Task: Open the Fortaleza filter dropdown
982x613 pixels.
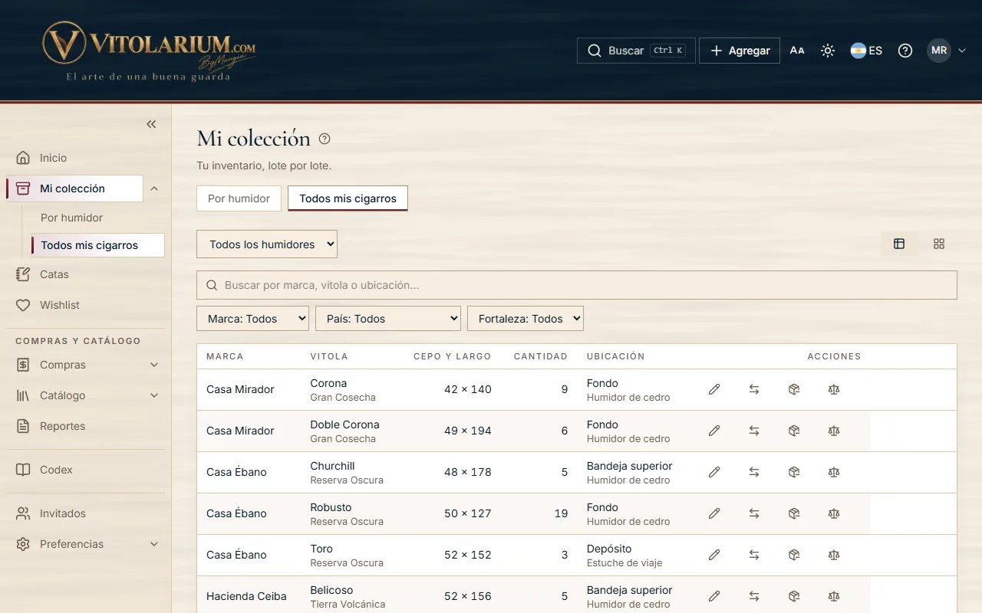Action: pos(526,319)
